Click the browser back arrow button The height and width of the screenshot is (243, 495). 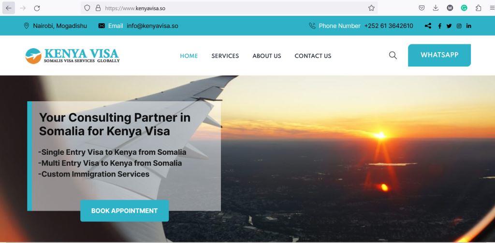click(9, 8)
